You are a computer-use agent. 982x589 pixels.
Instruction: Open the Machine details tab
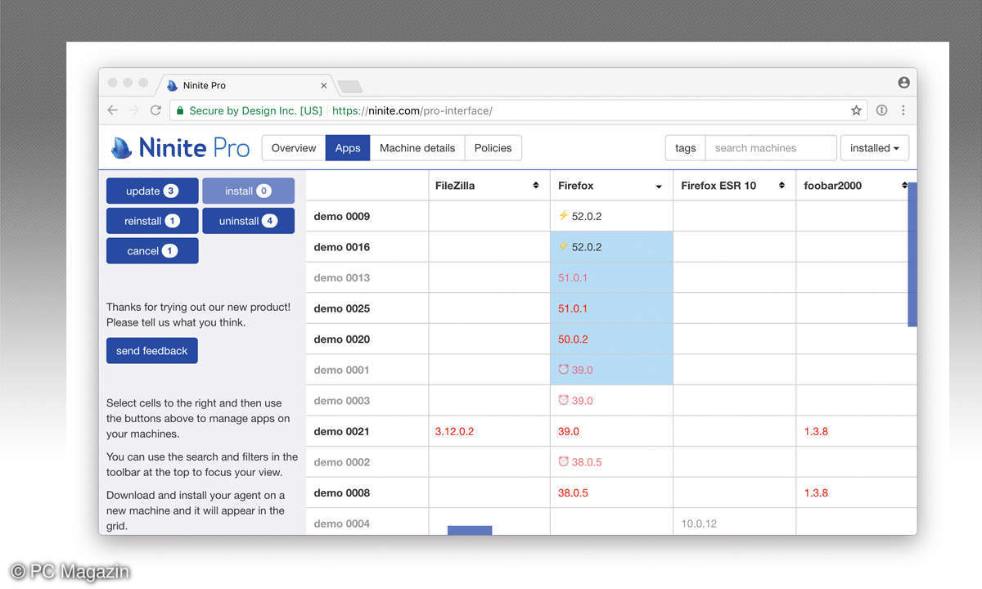pyautogui.click(x=417, y=148)
